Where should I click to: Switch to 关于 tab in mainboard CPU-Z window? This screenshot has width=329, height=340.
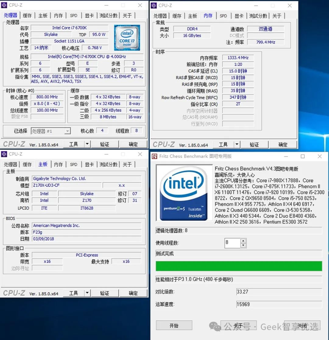(127, 165)
